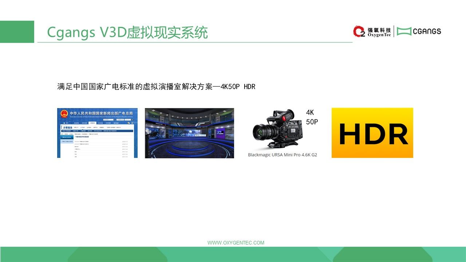466x262 pixels.
Task: Click the 中华人民共和国国家新闻出版广电总局 header in screenshot
Action: click(101, 114)
